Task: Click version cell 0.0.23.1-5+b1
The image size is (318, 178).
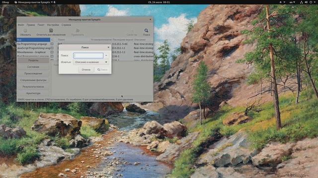Action: click(120, 44)
